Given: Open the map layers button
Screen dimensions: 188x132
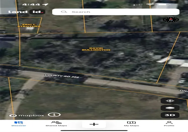Looking at the screenshot, I should (x=170, y=108).
